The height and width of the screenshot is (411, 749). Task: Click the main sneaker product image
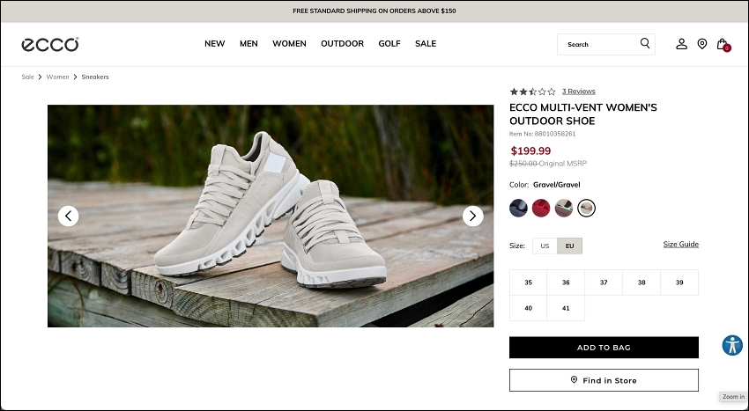271,216
